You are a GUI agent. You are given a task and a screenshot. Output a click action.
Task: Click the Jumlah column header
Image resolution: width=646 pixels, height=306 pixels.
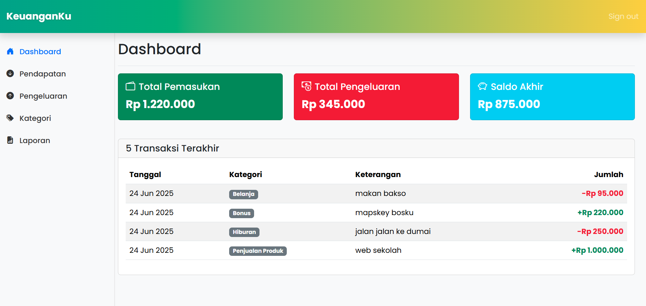(608, 174)
